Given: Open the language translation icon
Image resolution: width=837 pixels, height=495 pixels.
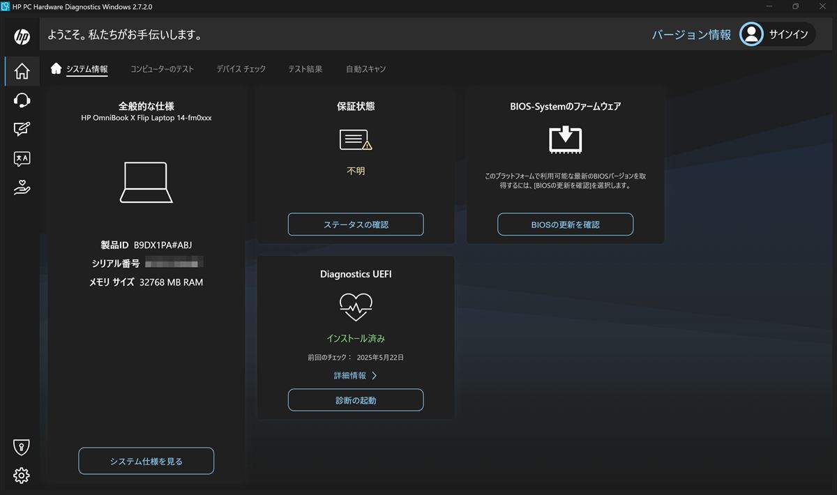Looking at the screenshot, I should pyautogui.click(x=22, y=159).
